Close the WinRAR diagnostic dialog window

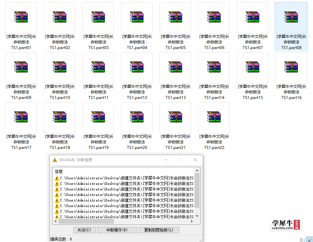pos(195,160)
